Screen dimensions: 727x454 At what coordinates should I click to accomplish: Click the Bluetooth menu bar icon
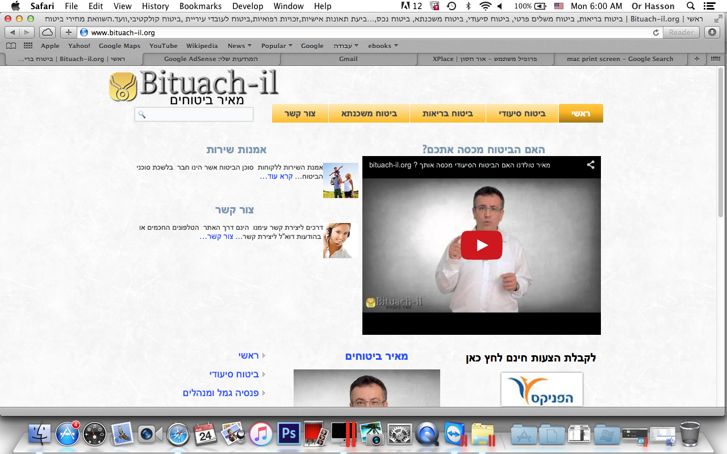pos(469,6)
